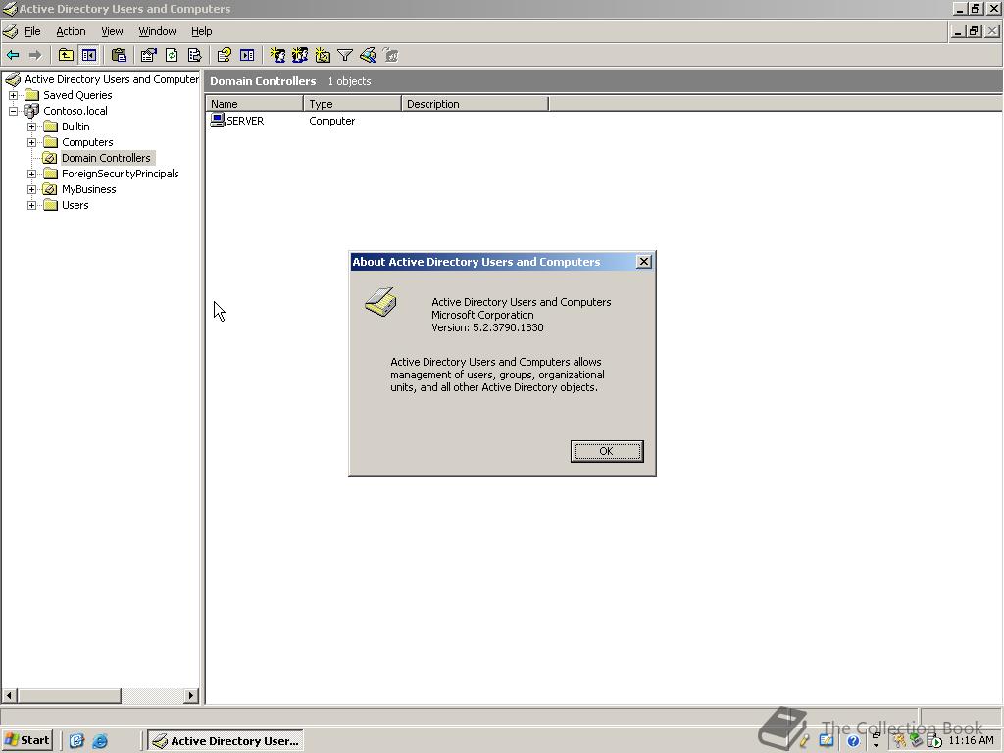Open the Start menu
Image resolution: width=1004 pixels, height=753 pixels.
point(26,740)
